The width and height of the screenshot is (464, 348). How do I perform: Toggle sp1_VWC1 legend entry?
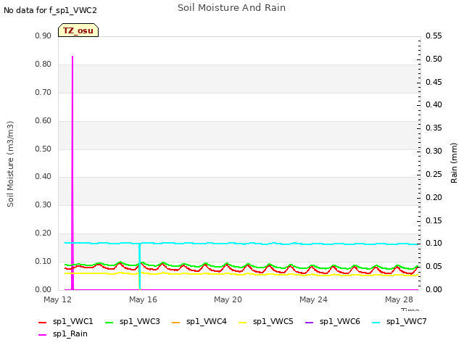pos(66,322)
